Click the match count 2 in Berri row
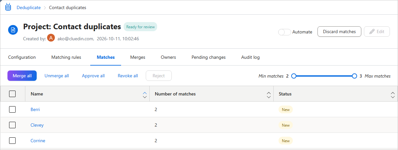Image resolution: width=398 pixels, height=150 pixels. coord(156,109)
